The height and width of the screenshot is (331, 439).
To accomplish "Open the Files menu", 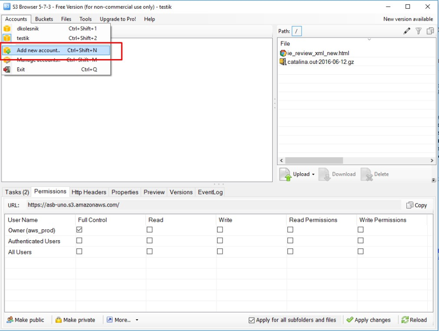I will click(x=66, y=19).
